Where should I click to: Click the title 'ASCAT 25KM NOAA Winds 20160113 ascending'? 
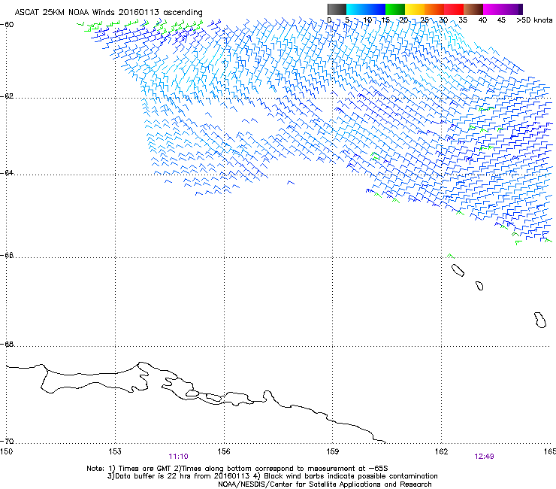tap(108, 13)
